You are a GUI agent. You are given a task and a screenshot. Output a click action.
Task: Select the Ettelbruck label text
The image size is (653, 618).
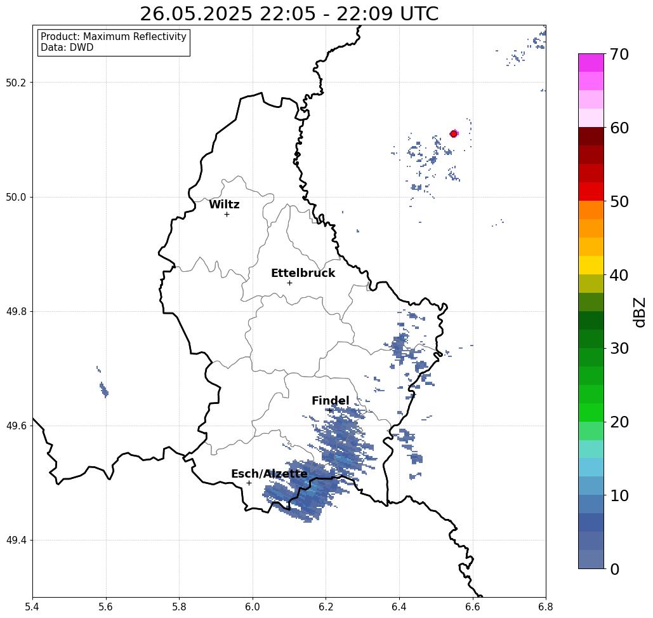pos(303,273)
